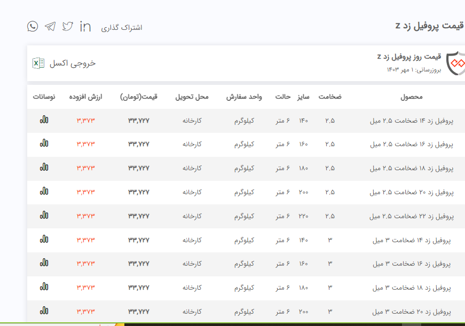Share the page on Twitter
465x326 pixels.
pos(67,26)
